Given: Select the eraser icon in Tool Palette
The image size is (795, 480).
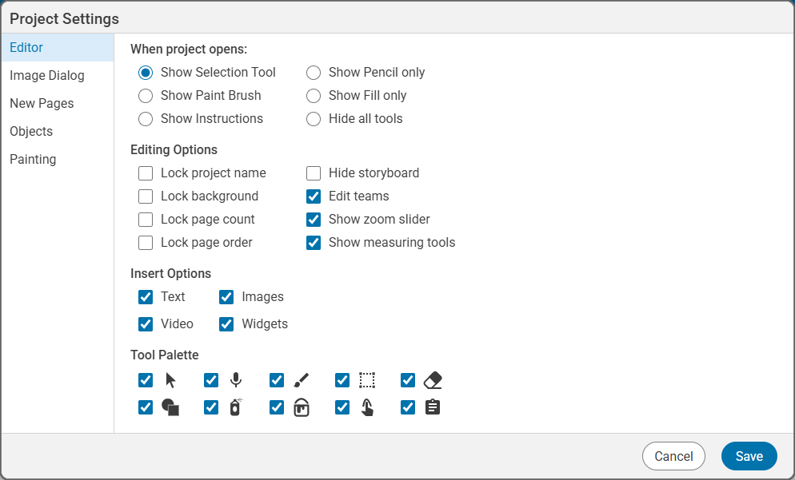Looking at the screenshot, I should coord(433,380).
